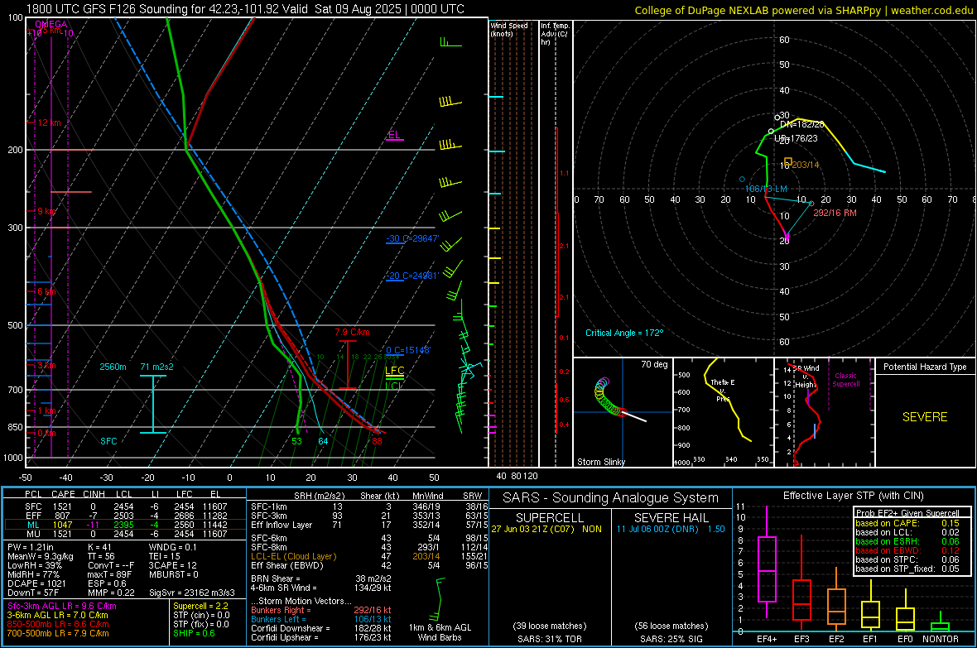Viewport: 977px width, 648px height.
Task: Click the red '12 km' height marker
Action: pos(49,122)
